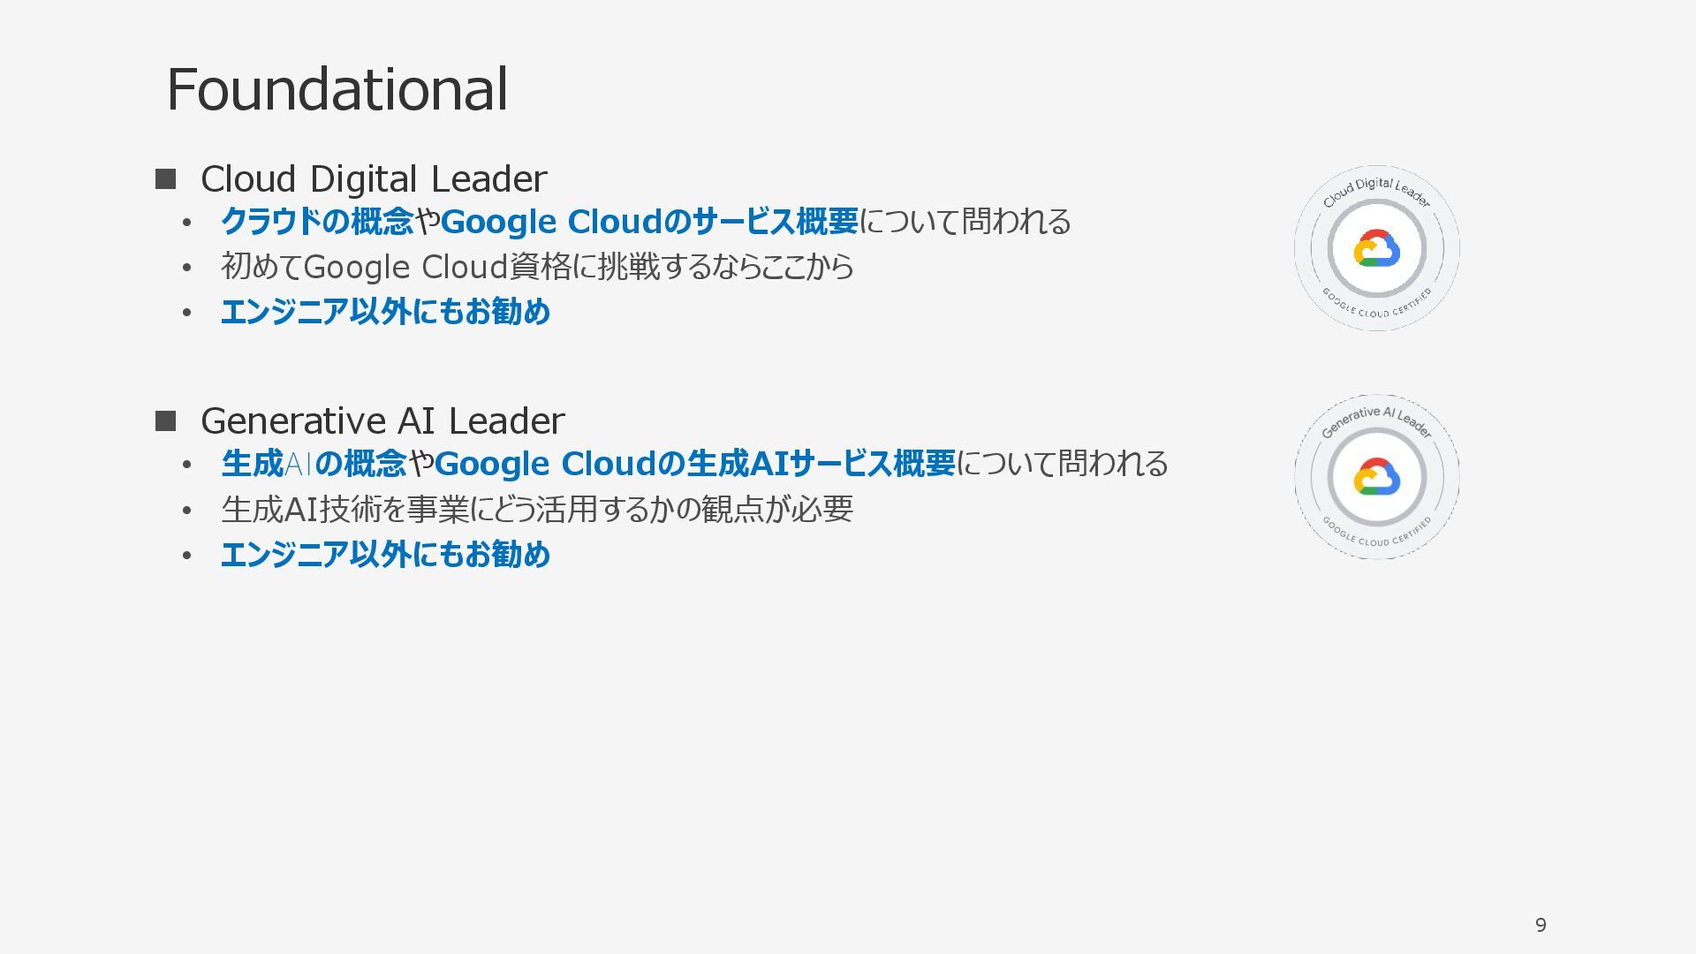This screenshot has width=1696, height=954.
Task: Click the GOOGLE CLOUD CERTIFIED text on top badge
Action: point(1377,304)
